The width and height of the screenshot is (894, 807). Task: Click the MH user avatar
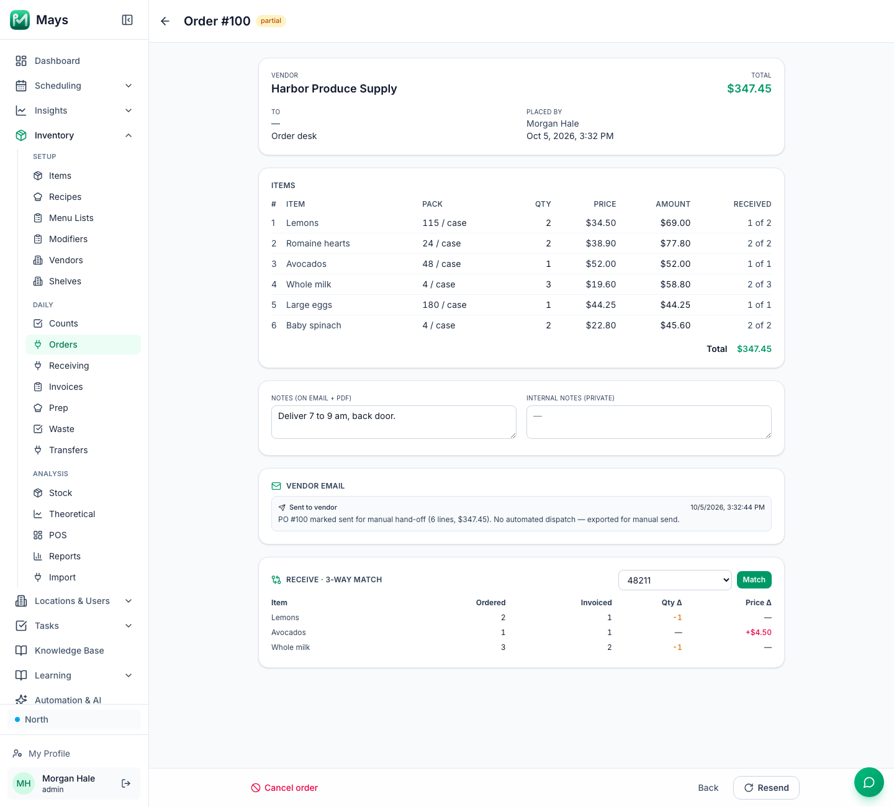click(x=24, y=783)
